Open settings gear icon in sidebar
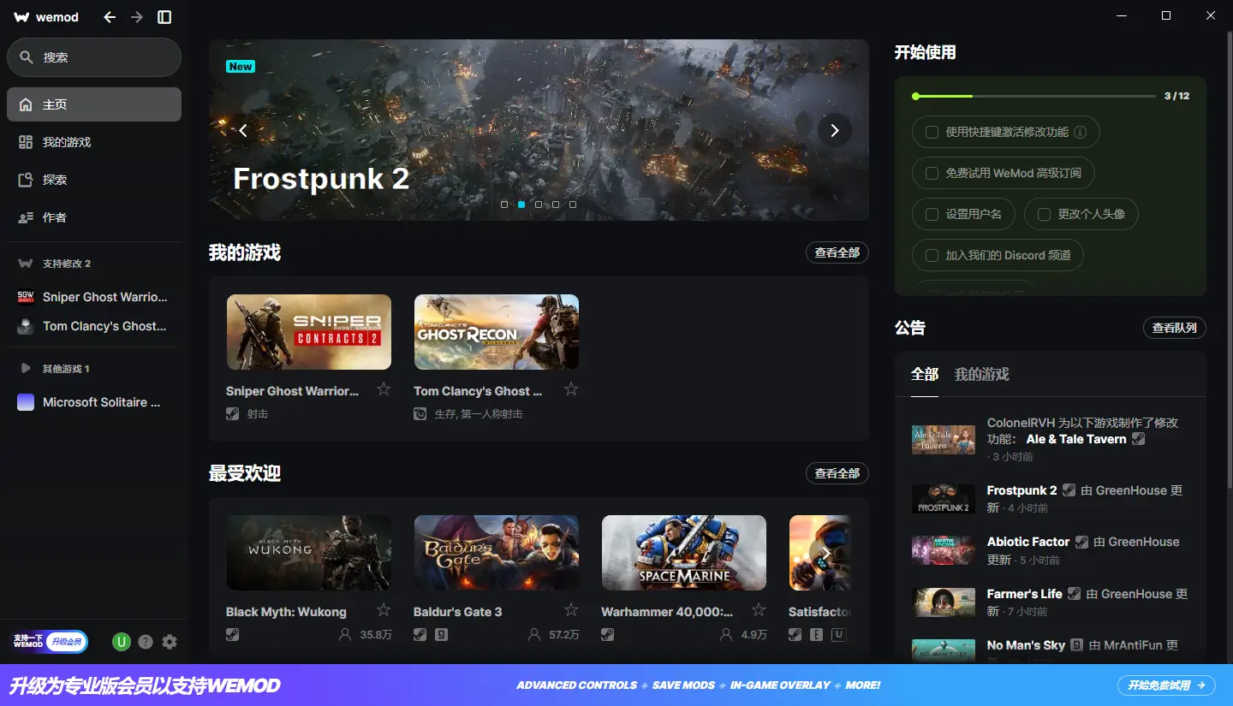This screenshot has width=1233, height=706. pyautogui.click(x=170, y=642)
